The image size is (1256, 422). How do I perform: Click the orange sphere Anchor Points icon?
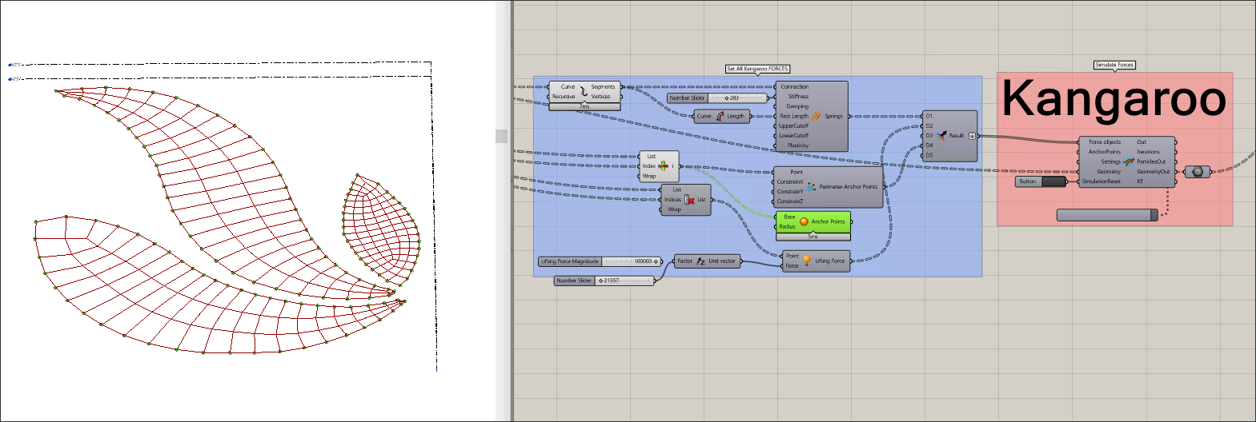click(x=804, y=221)
